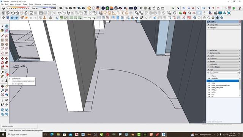The height and width of the screenshot is (137, 243).
Task: Toggle visibility of the selected blue tag
Action: click(x=209, y=81)
